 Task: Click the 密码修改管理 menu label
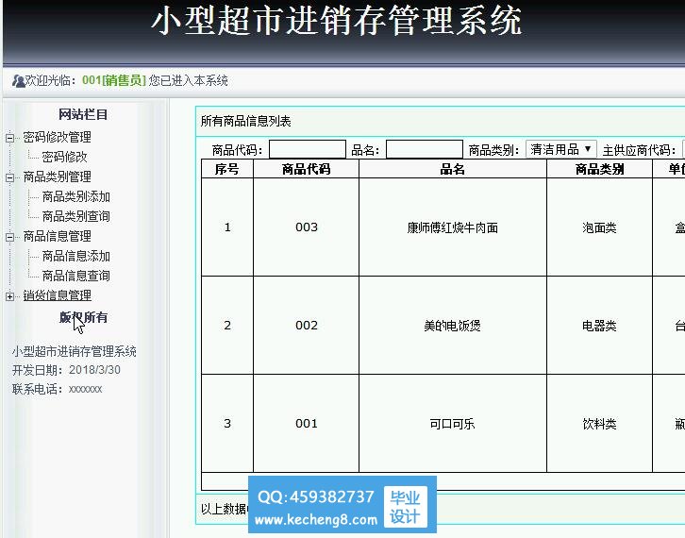coord(58,137)
